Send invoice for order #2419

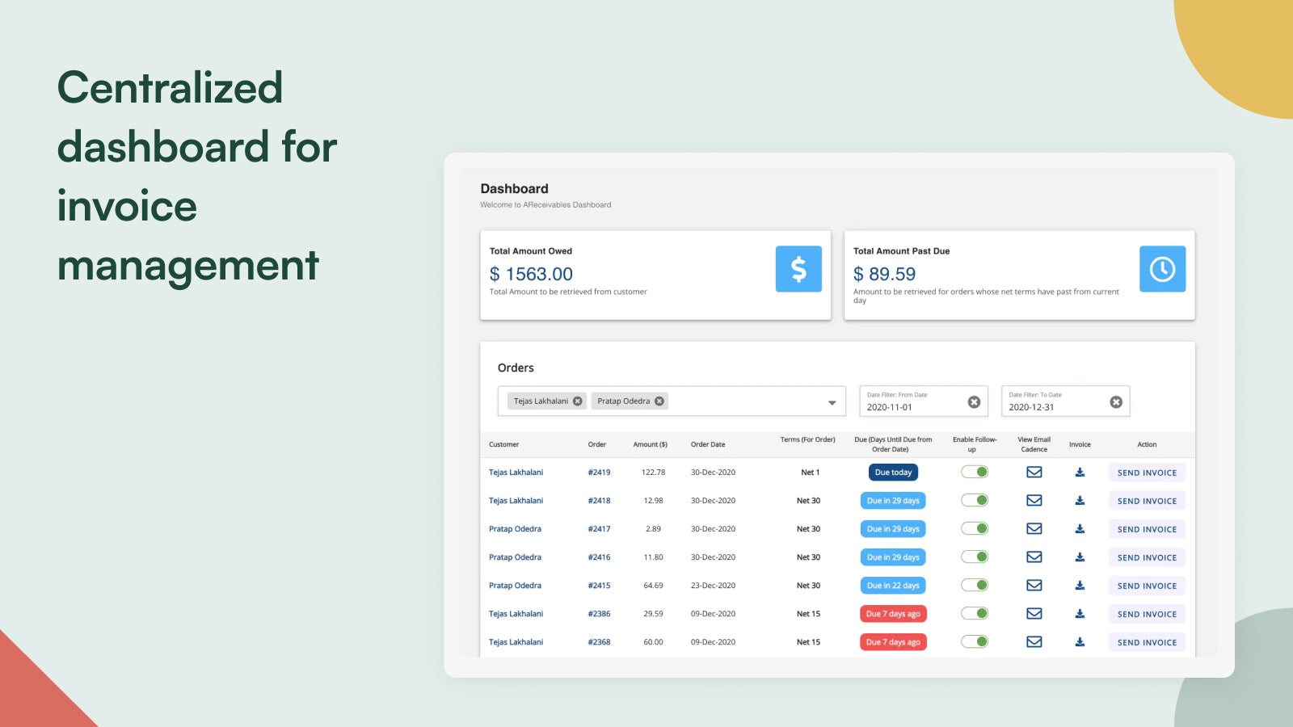click(x=1147, y=473)
